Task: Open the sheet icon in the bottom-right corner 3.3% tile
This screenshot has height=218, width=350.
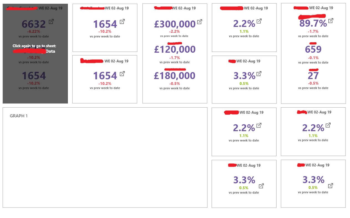Action: [x=330, y=186]
